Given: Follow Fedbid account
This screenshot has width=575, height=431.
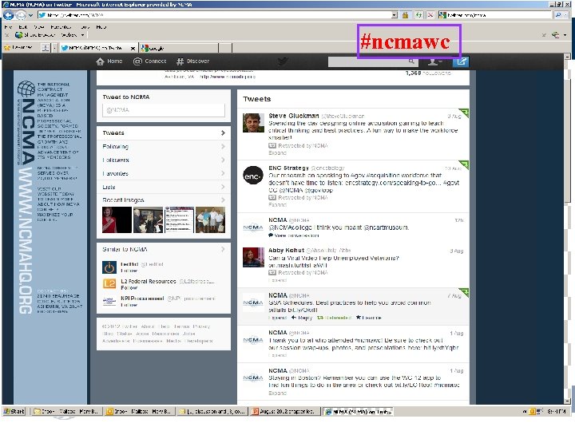Looking at the screenshot, I should pyautogui.click(x=129, y=271).
